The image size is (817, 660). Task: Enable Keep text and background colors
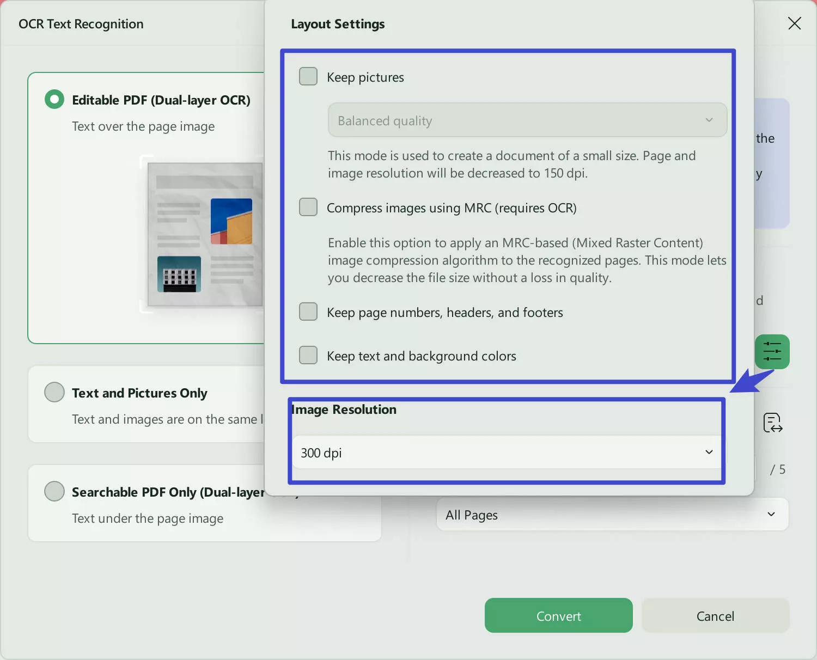pyautogui.click(x=308, y=355)
